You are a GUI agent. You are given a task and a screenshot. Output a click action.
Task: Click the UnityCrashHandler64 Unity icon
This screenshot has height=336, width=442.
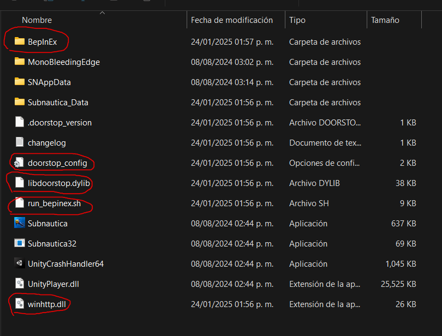point(20,263)
